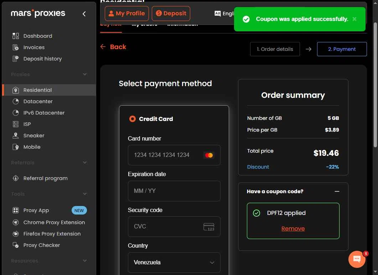Open the Dashboard icon in sidebar
This screenshot has width=378, height=275.
pyautogui.click(x=16, y=36)
